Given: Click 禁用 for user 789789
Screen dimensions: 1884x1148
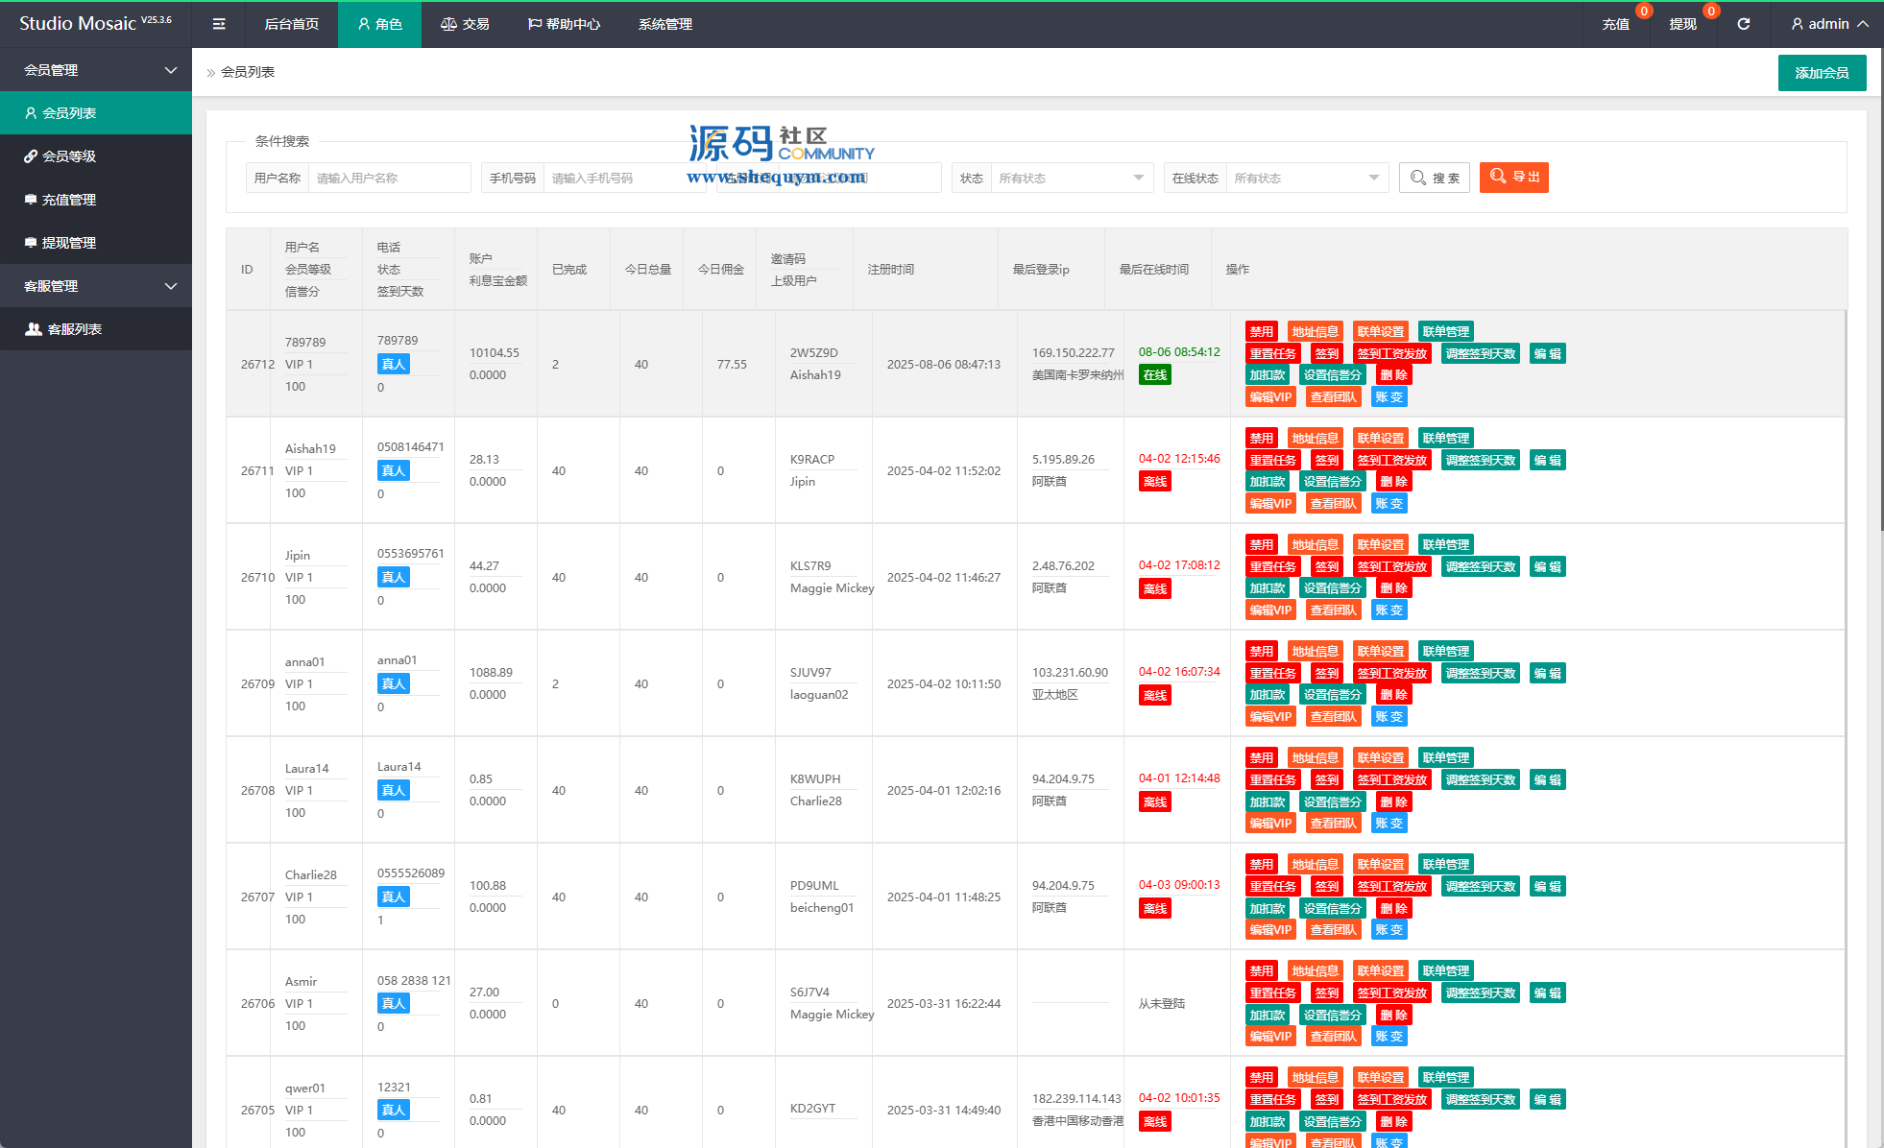Looking at the screenshot, I should (x=1261, y=332).
